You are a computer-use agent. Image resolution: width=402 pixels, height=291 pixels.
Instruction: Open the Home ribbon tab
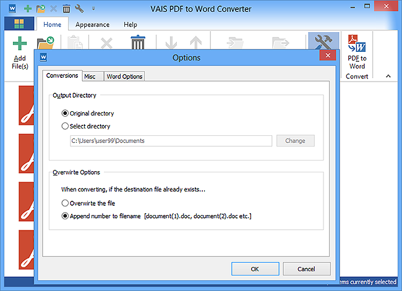point(53,24)
